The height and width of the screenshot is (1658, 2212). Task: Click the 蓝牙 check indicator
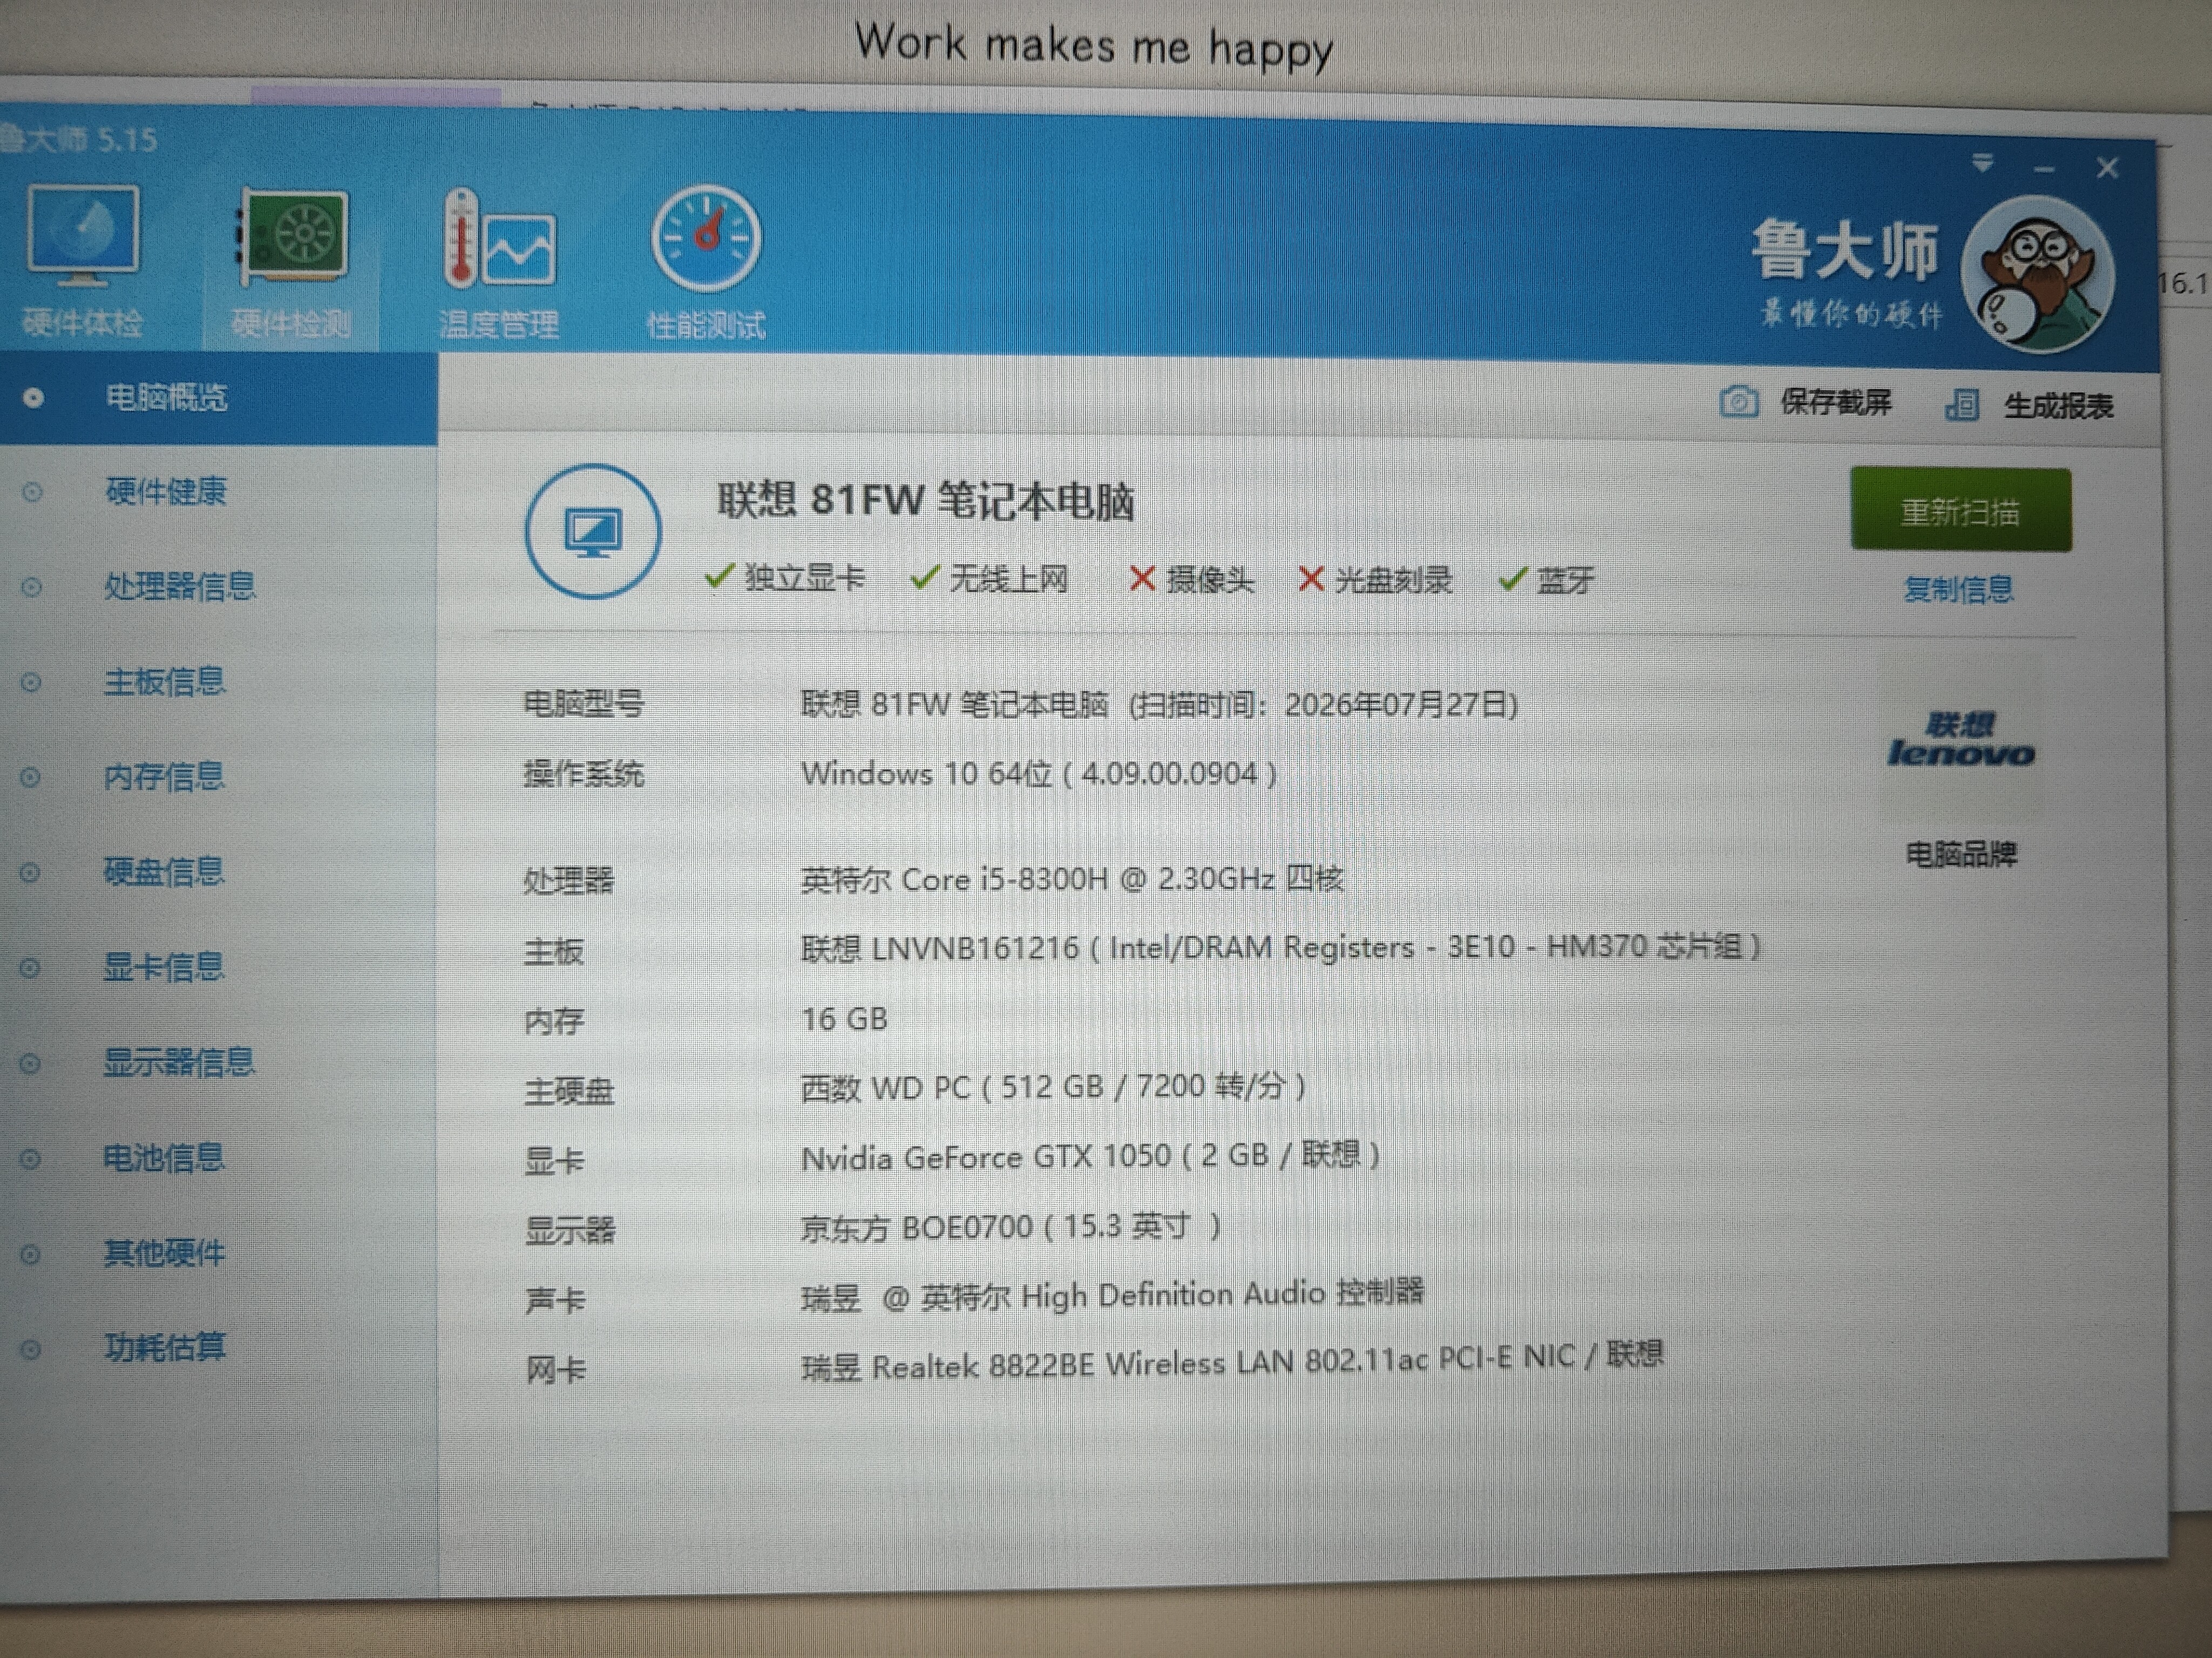click(x=1546, y=580)
